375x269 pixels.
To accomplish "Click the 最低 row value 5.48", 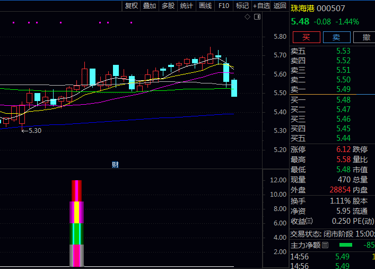I will [343, 170].
